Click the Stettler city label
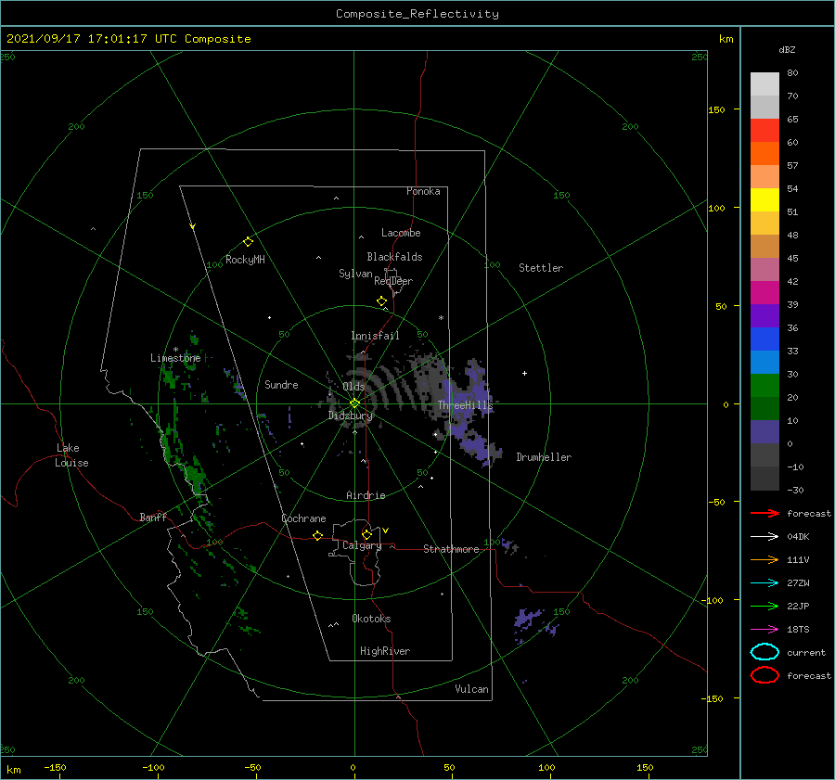 coord(541,268)
